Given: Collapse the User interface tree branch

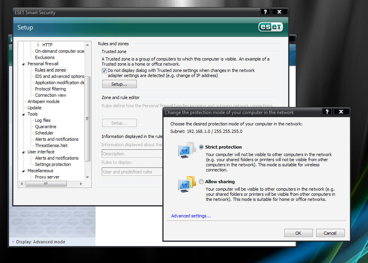Looking at the screenshot, I should click(23, 152).
